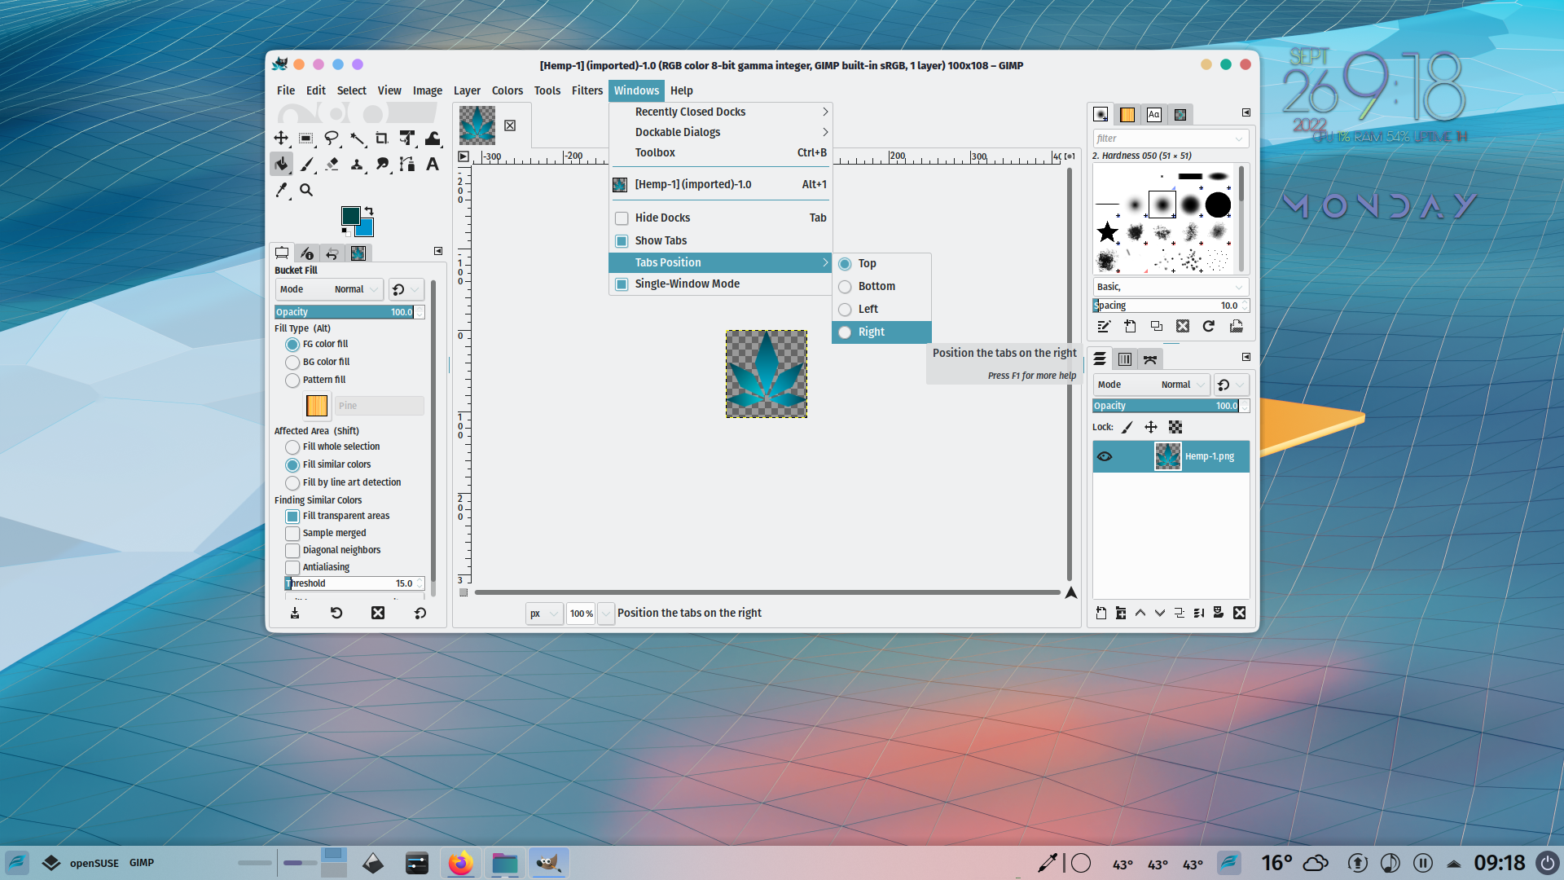Image resolution: width=1564 pixels, height=880 pixels.
Task: Select the Unified Transform tool
Action: coord(407,139)
